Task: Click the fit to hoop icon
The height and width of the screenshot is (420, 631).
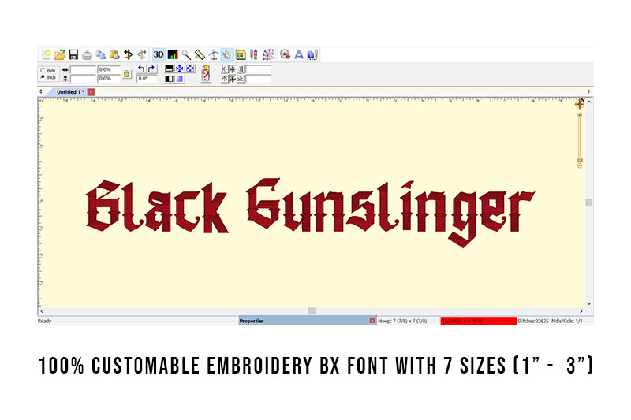Action: [190, 69]
